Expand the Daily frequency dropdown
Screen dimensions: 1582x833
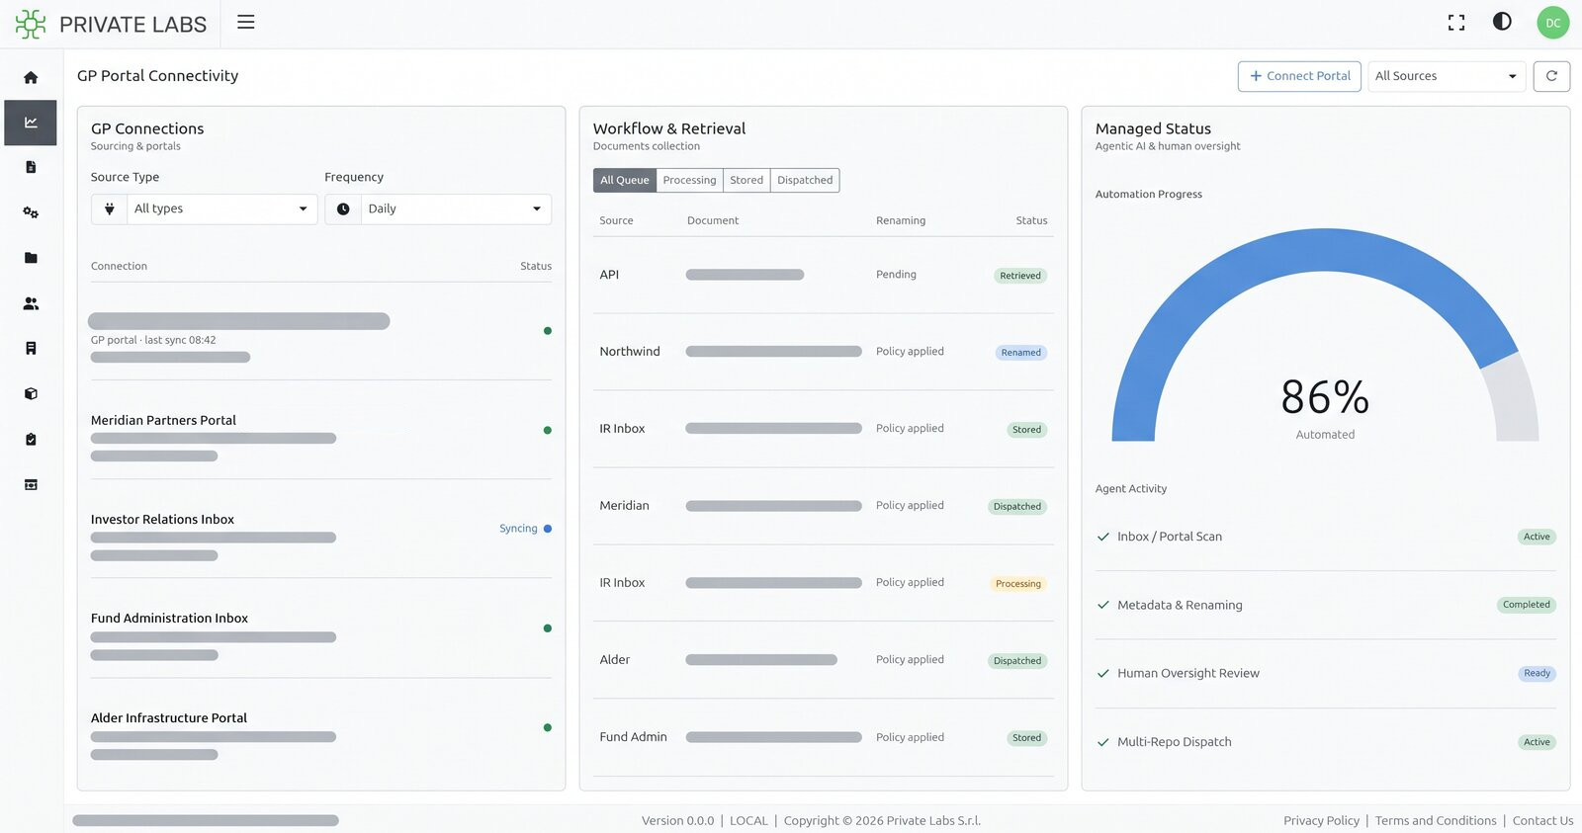(456, 208)
